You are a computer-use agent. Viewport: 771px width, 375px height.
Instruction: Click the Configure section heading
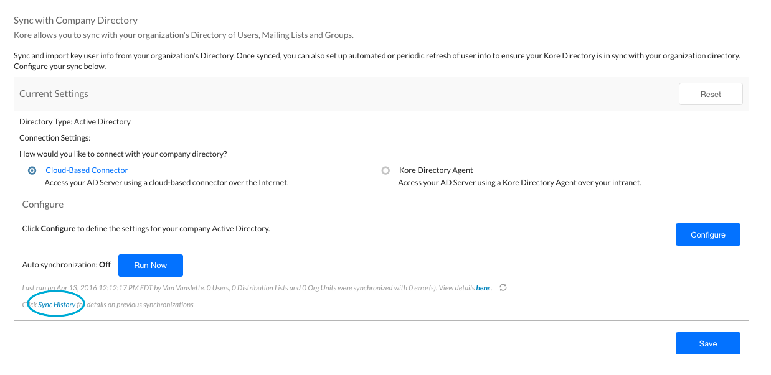tap(43, 204)
